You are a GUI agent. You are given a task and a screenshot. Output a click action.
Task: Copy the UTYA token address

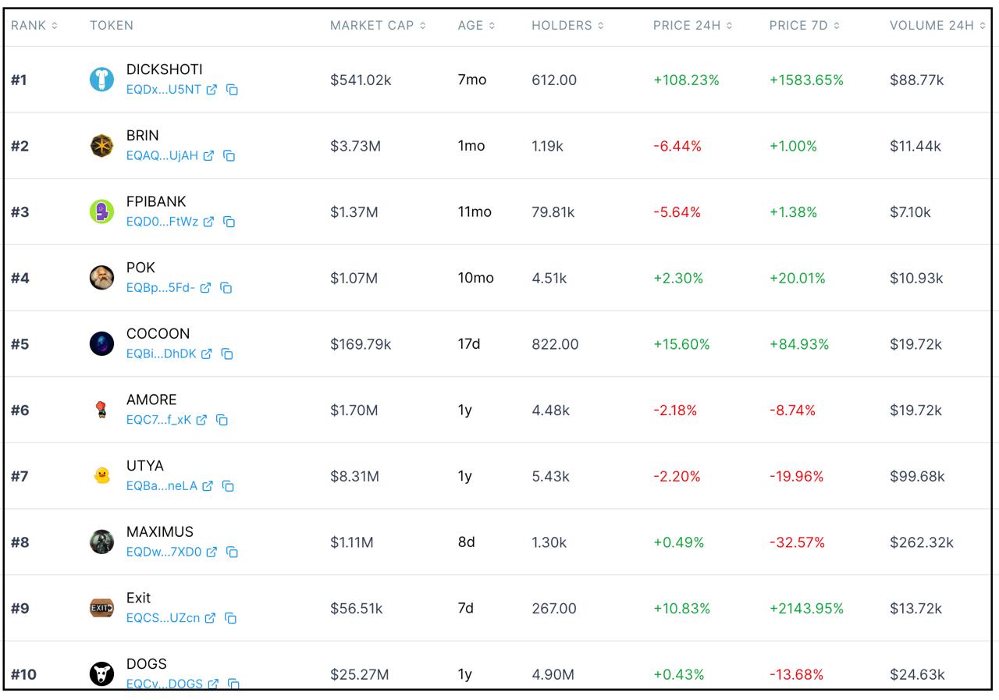point(228,486)
